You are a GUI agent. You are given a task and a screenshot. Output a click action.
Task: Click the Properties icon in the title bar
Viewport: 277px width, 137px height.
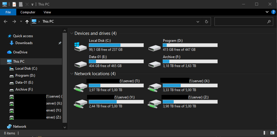[14, 4]
